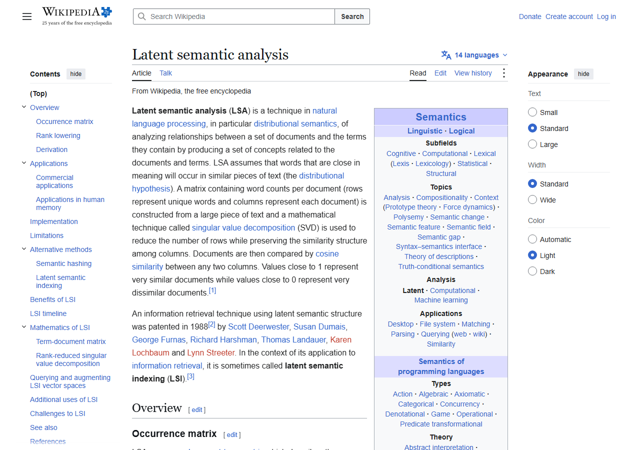The height and width of the screenshot is (450, 640).
Task: Open the main menu hamburger icon
Action: [x=27, y=16]
